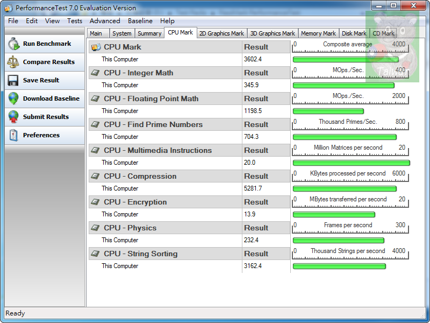This screenshot has height=323, width=430.
Task: Open the Baseline menu
Action: click(x=140, y=21)
